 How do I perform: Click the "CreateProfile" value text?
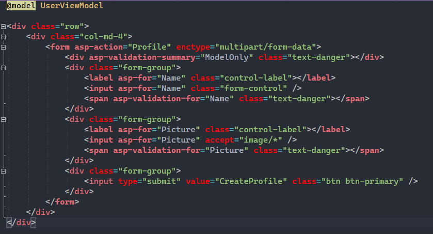(251, 181)
